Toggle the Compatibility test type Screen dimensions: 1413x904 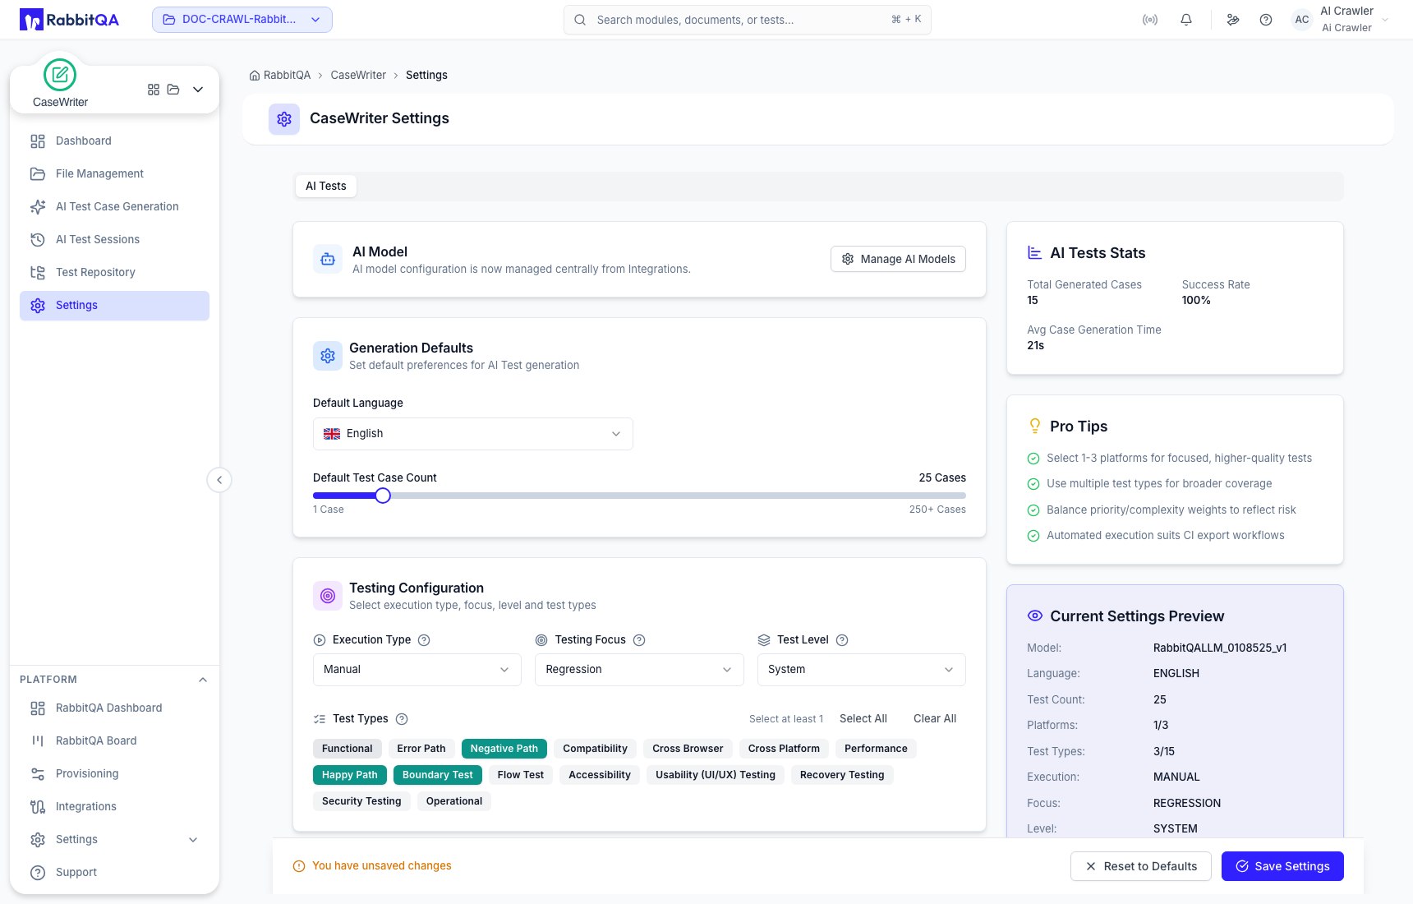(x=595, y=749)
